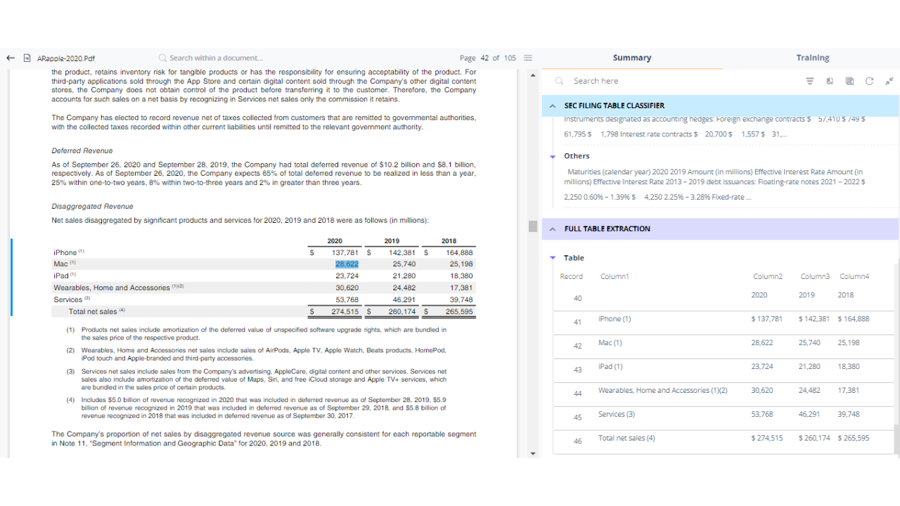Switch to the Training tab
The width and height of the screenshot is (900, 506).
pos(812,58)
